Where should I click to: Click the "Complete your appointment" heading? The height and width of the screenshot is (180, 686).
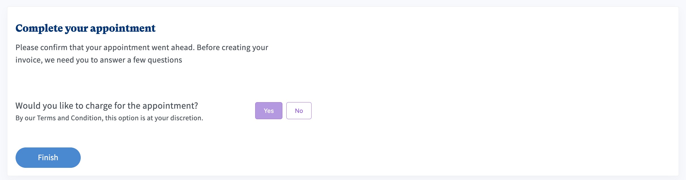point(85,28)
